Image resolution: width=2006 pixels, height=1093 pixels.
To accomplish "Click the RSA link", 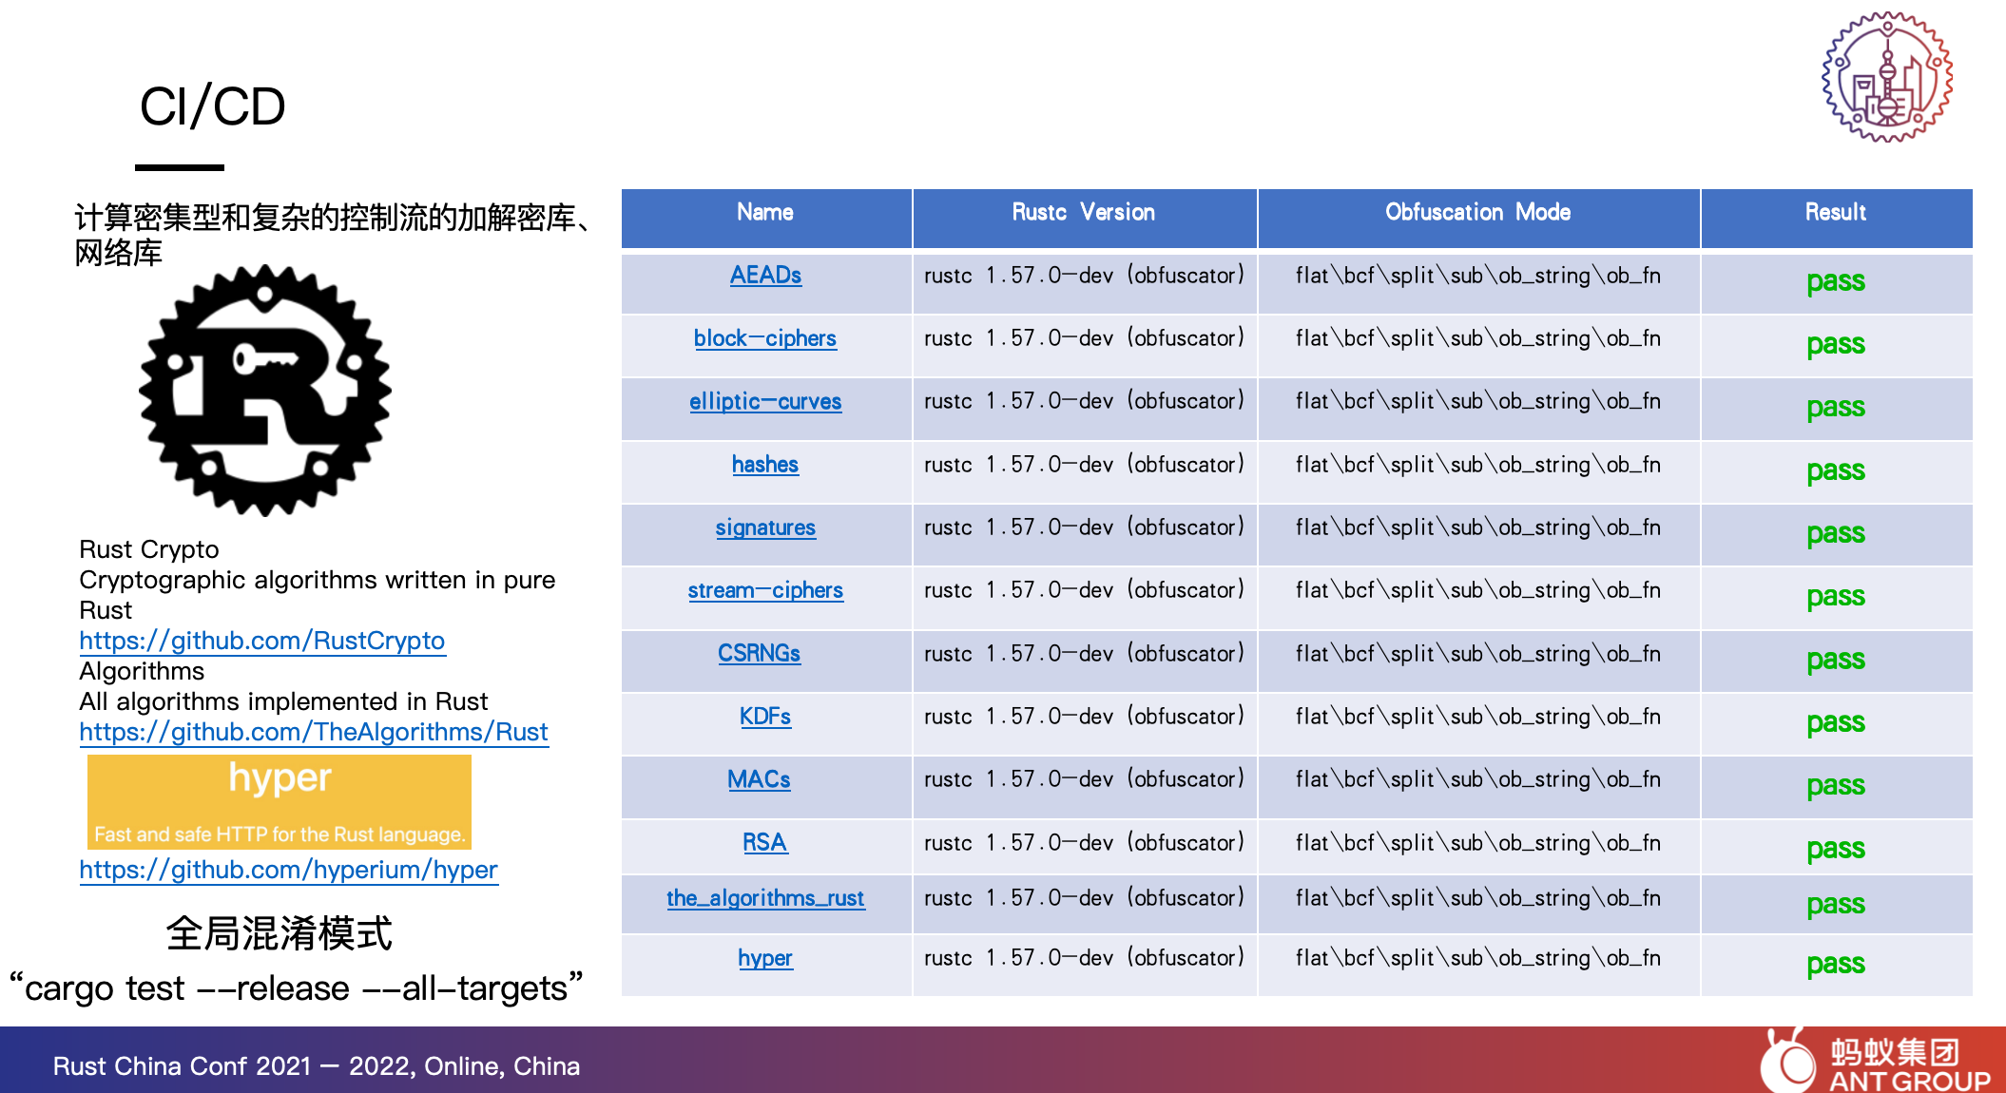I will 765,843.
